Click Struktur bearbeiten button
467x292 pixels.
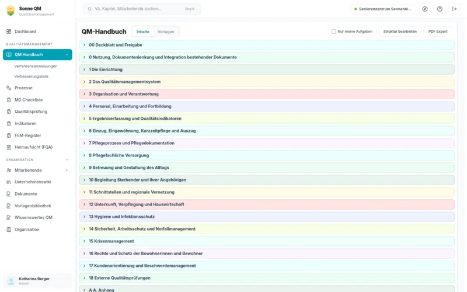(x=400, y=32)
